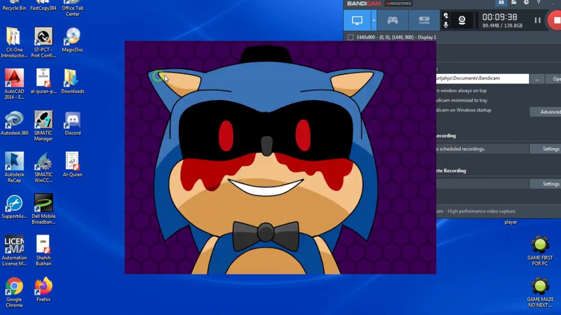Switch to HDMI device recording mode
Image resolution: width=561 pixels, height=315 pixels.
[424, 20]
